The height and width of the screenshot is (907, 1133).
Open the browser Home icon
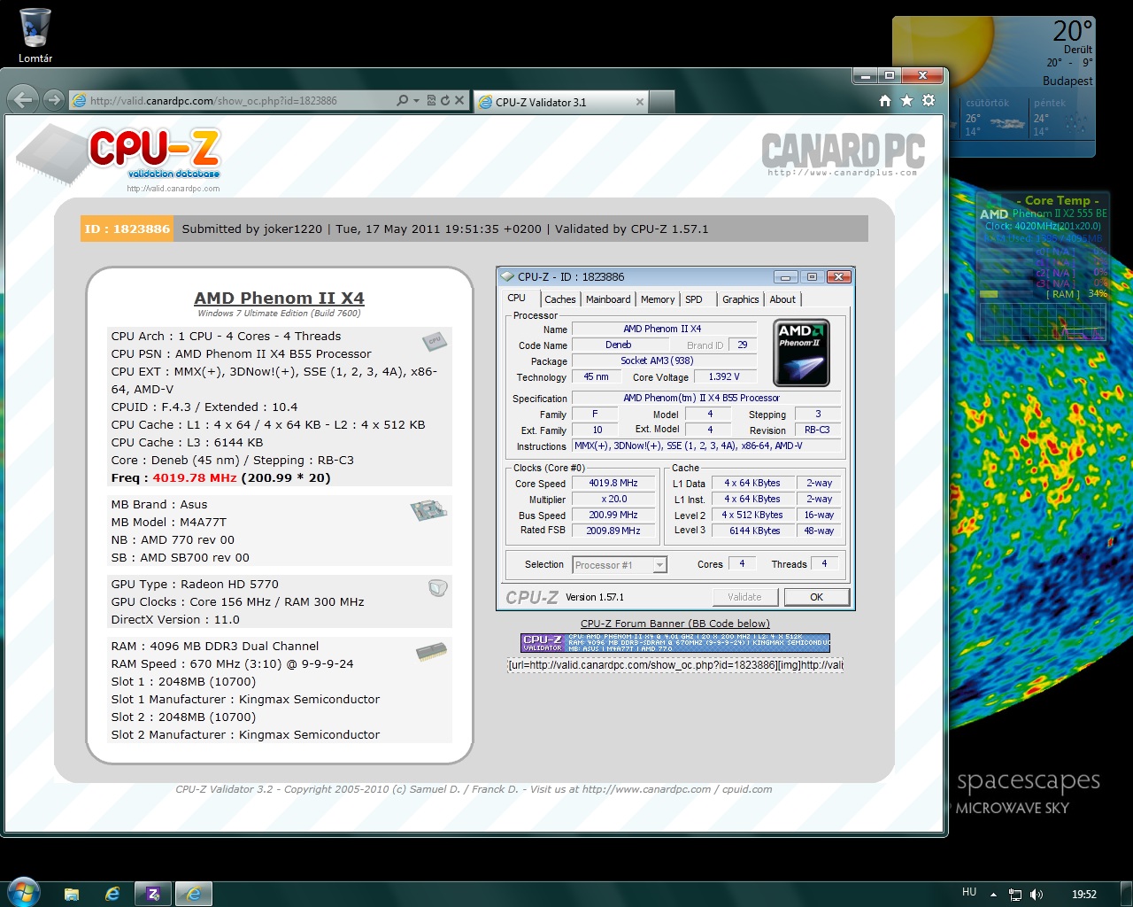pos(885,101)
